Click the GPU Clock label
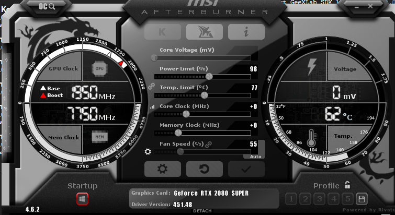Viewport: 395px width, 215px height. pos(63,68)
